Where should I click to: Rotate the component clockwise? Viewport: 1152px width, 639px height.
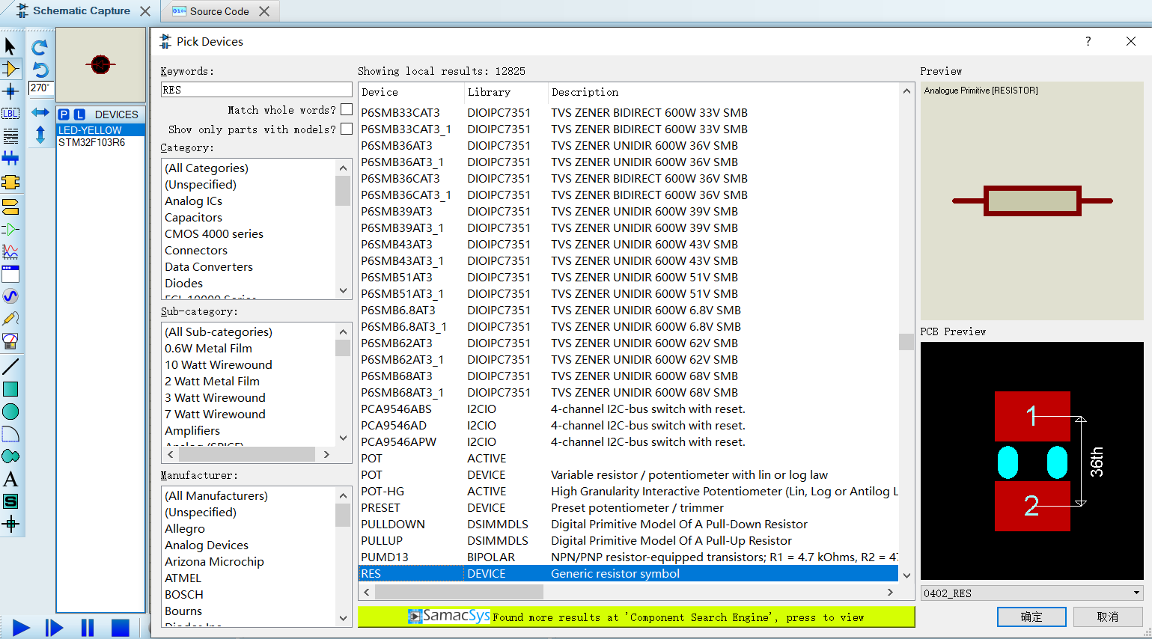click(x=40, y=47)
